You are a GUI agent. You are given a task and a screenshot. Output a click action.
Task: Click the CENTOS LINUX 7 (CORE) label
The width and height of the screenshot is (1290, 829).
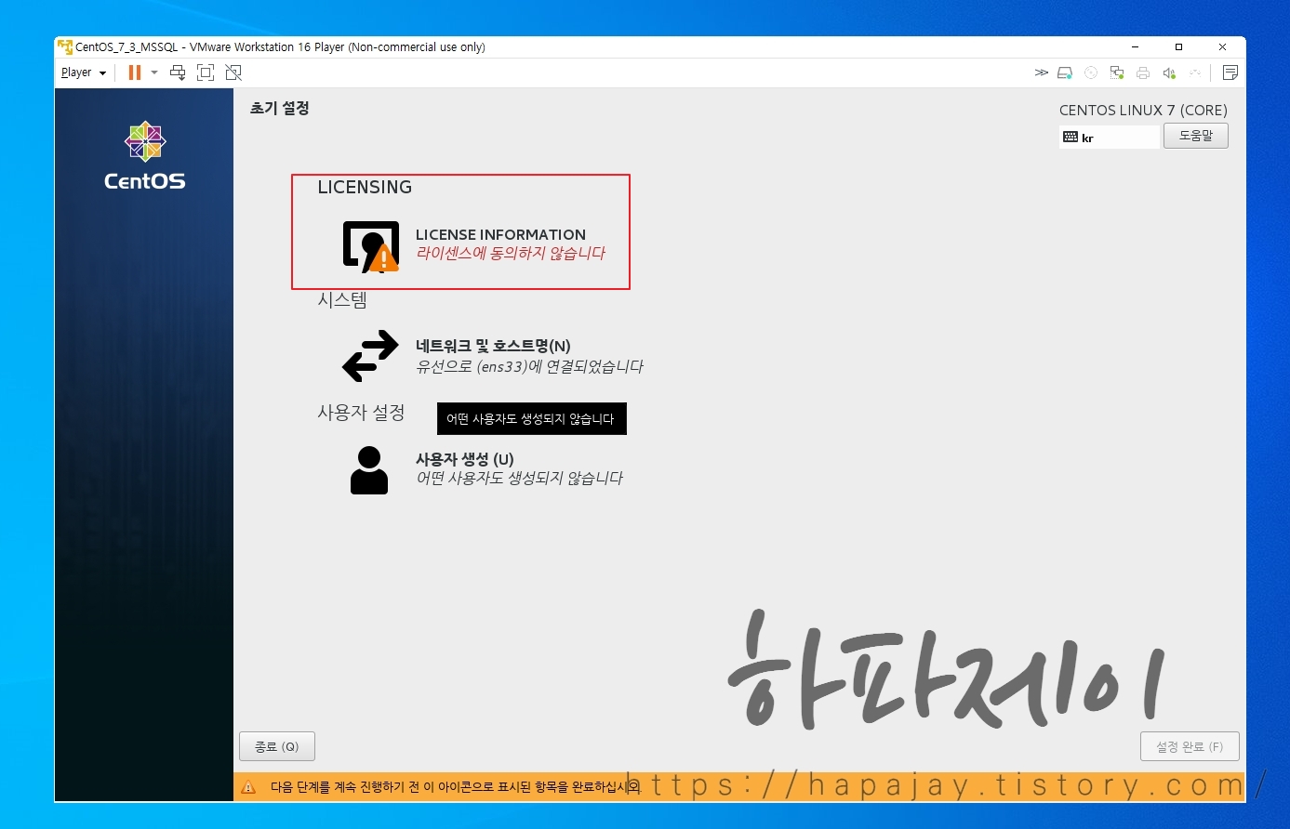click(x=1143, y=110)
